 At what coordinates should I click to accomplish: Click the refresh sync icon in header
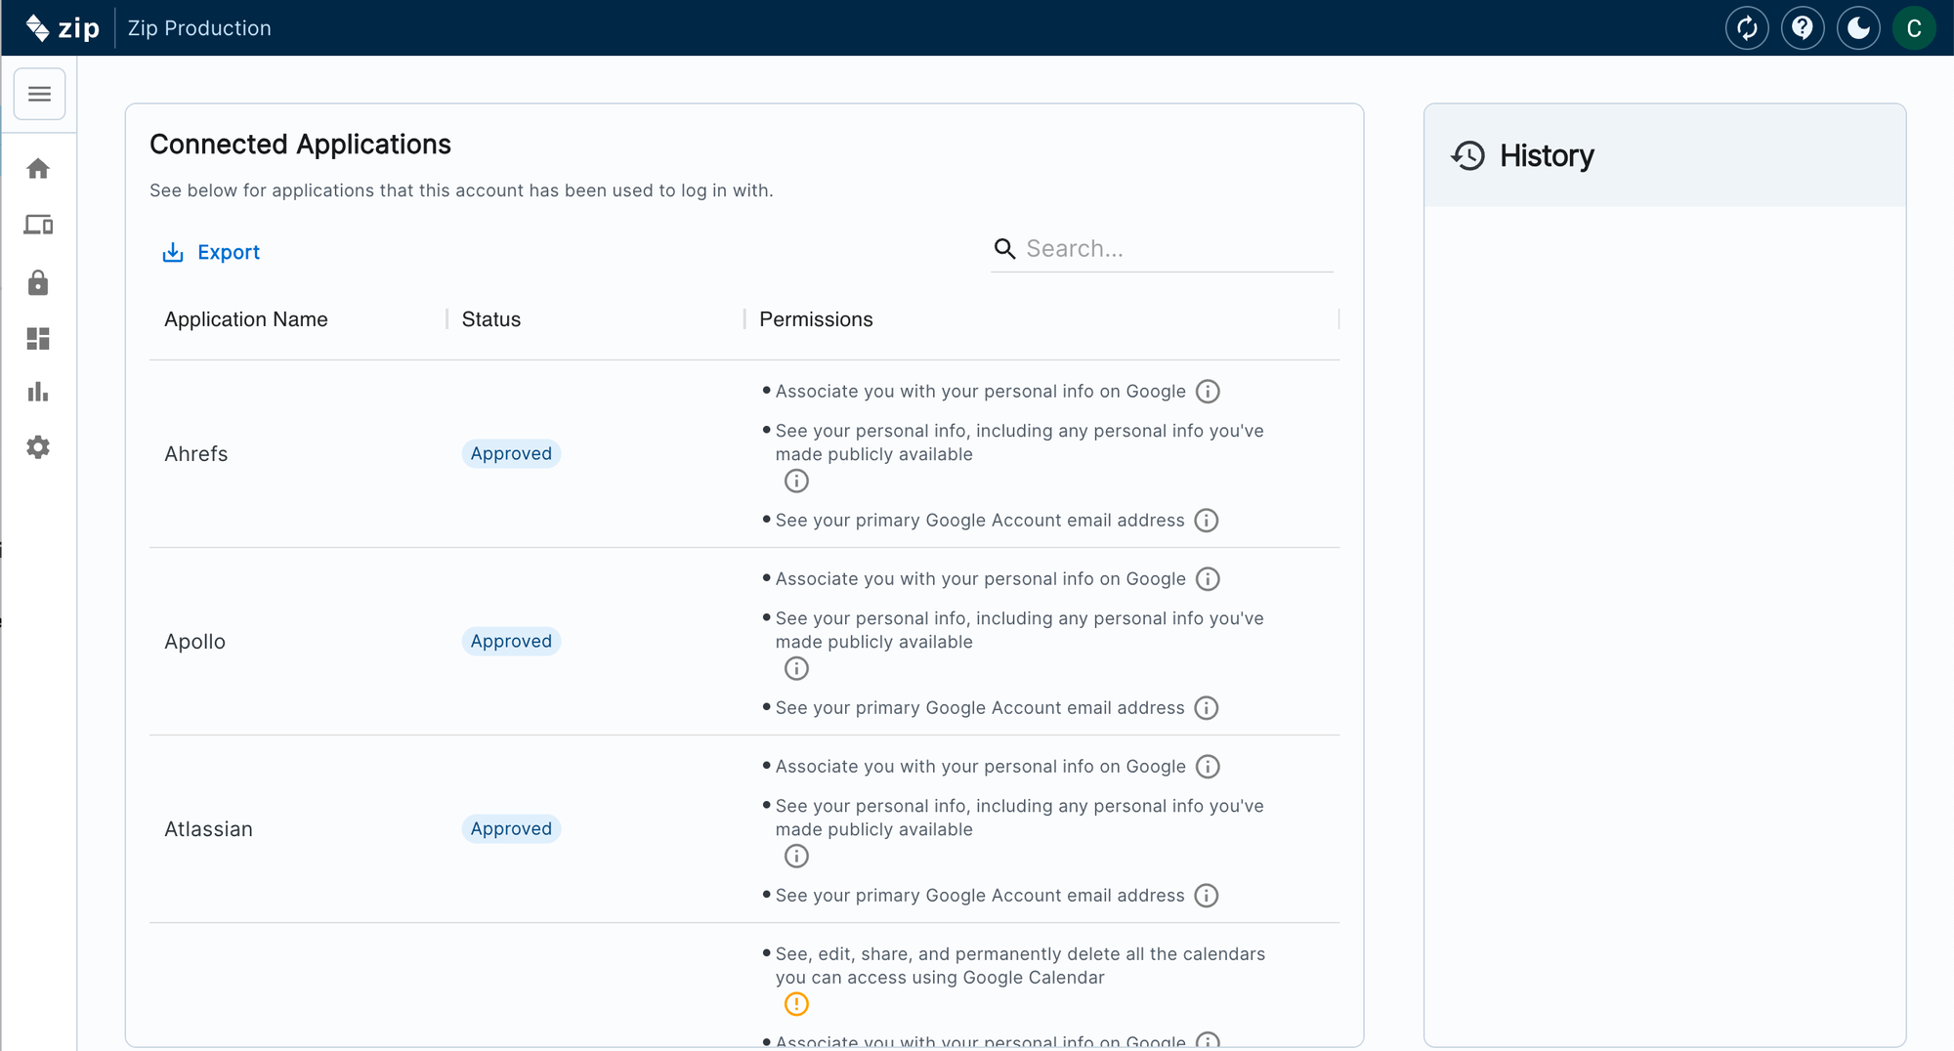tap(1747, 28)
